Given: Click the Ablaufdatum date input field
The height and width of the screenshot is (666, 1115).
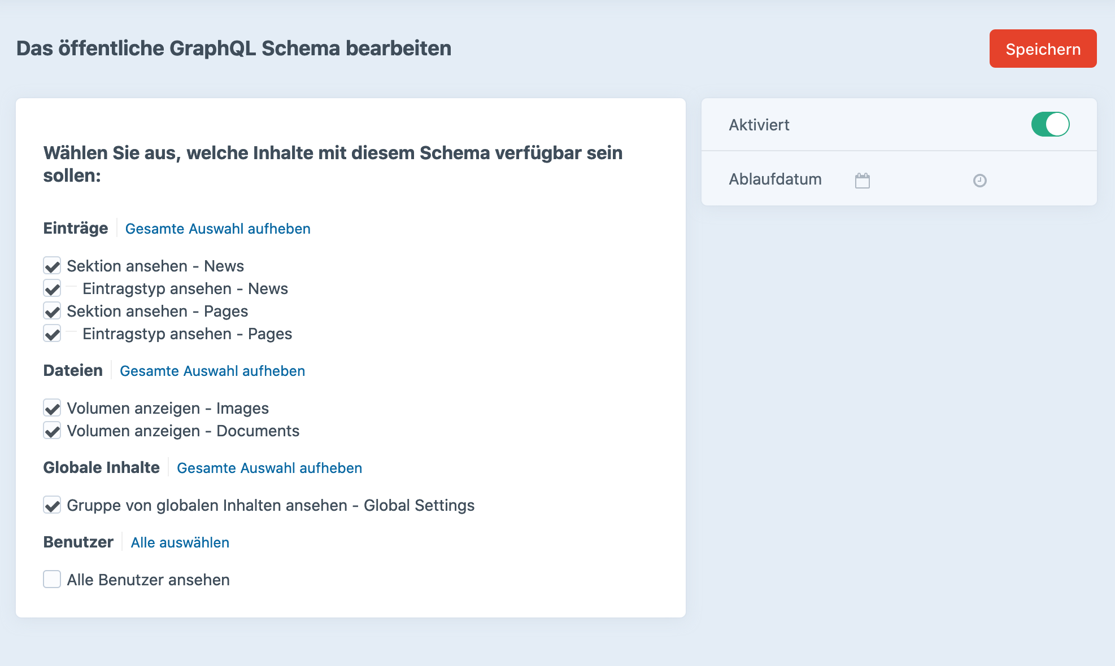Looking at the screenshot, I should tap(909, 181).
